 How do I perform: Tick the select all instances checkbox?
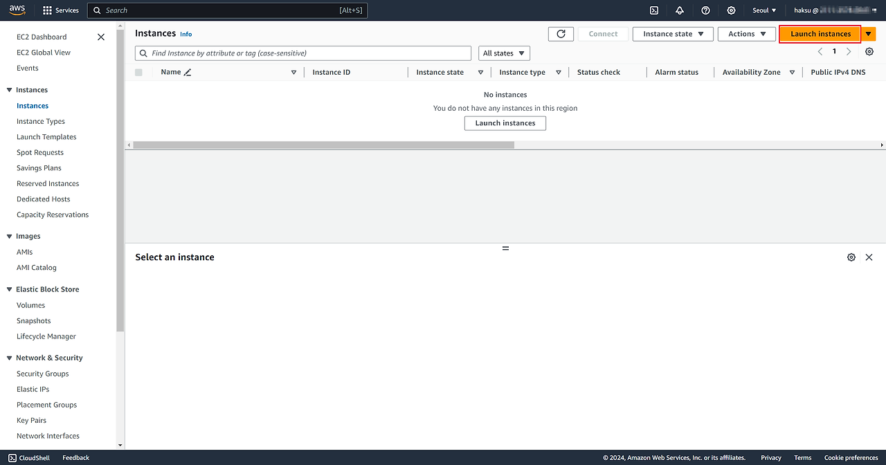pos(139,72)
